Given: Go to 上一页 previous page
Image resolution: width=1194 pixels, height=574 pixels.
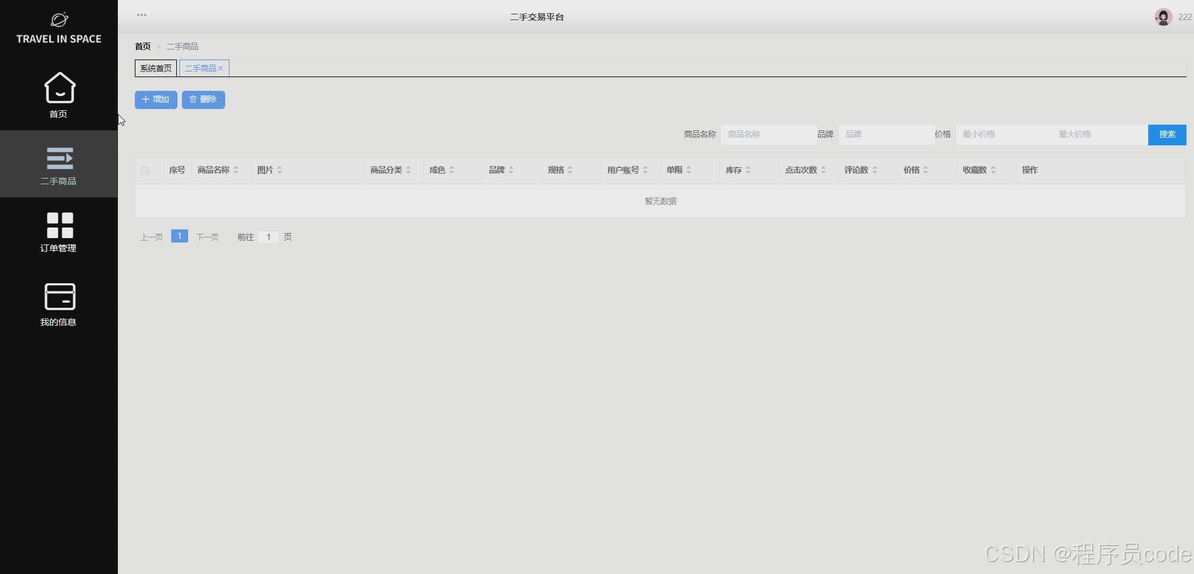Looking at the screenshot, I should 152,237.
